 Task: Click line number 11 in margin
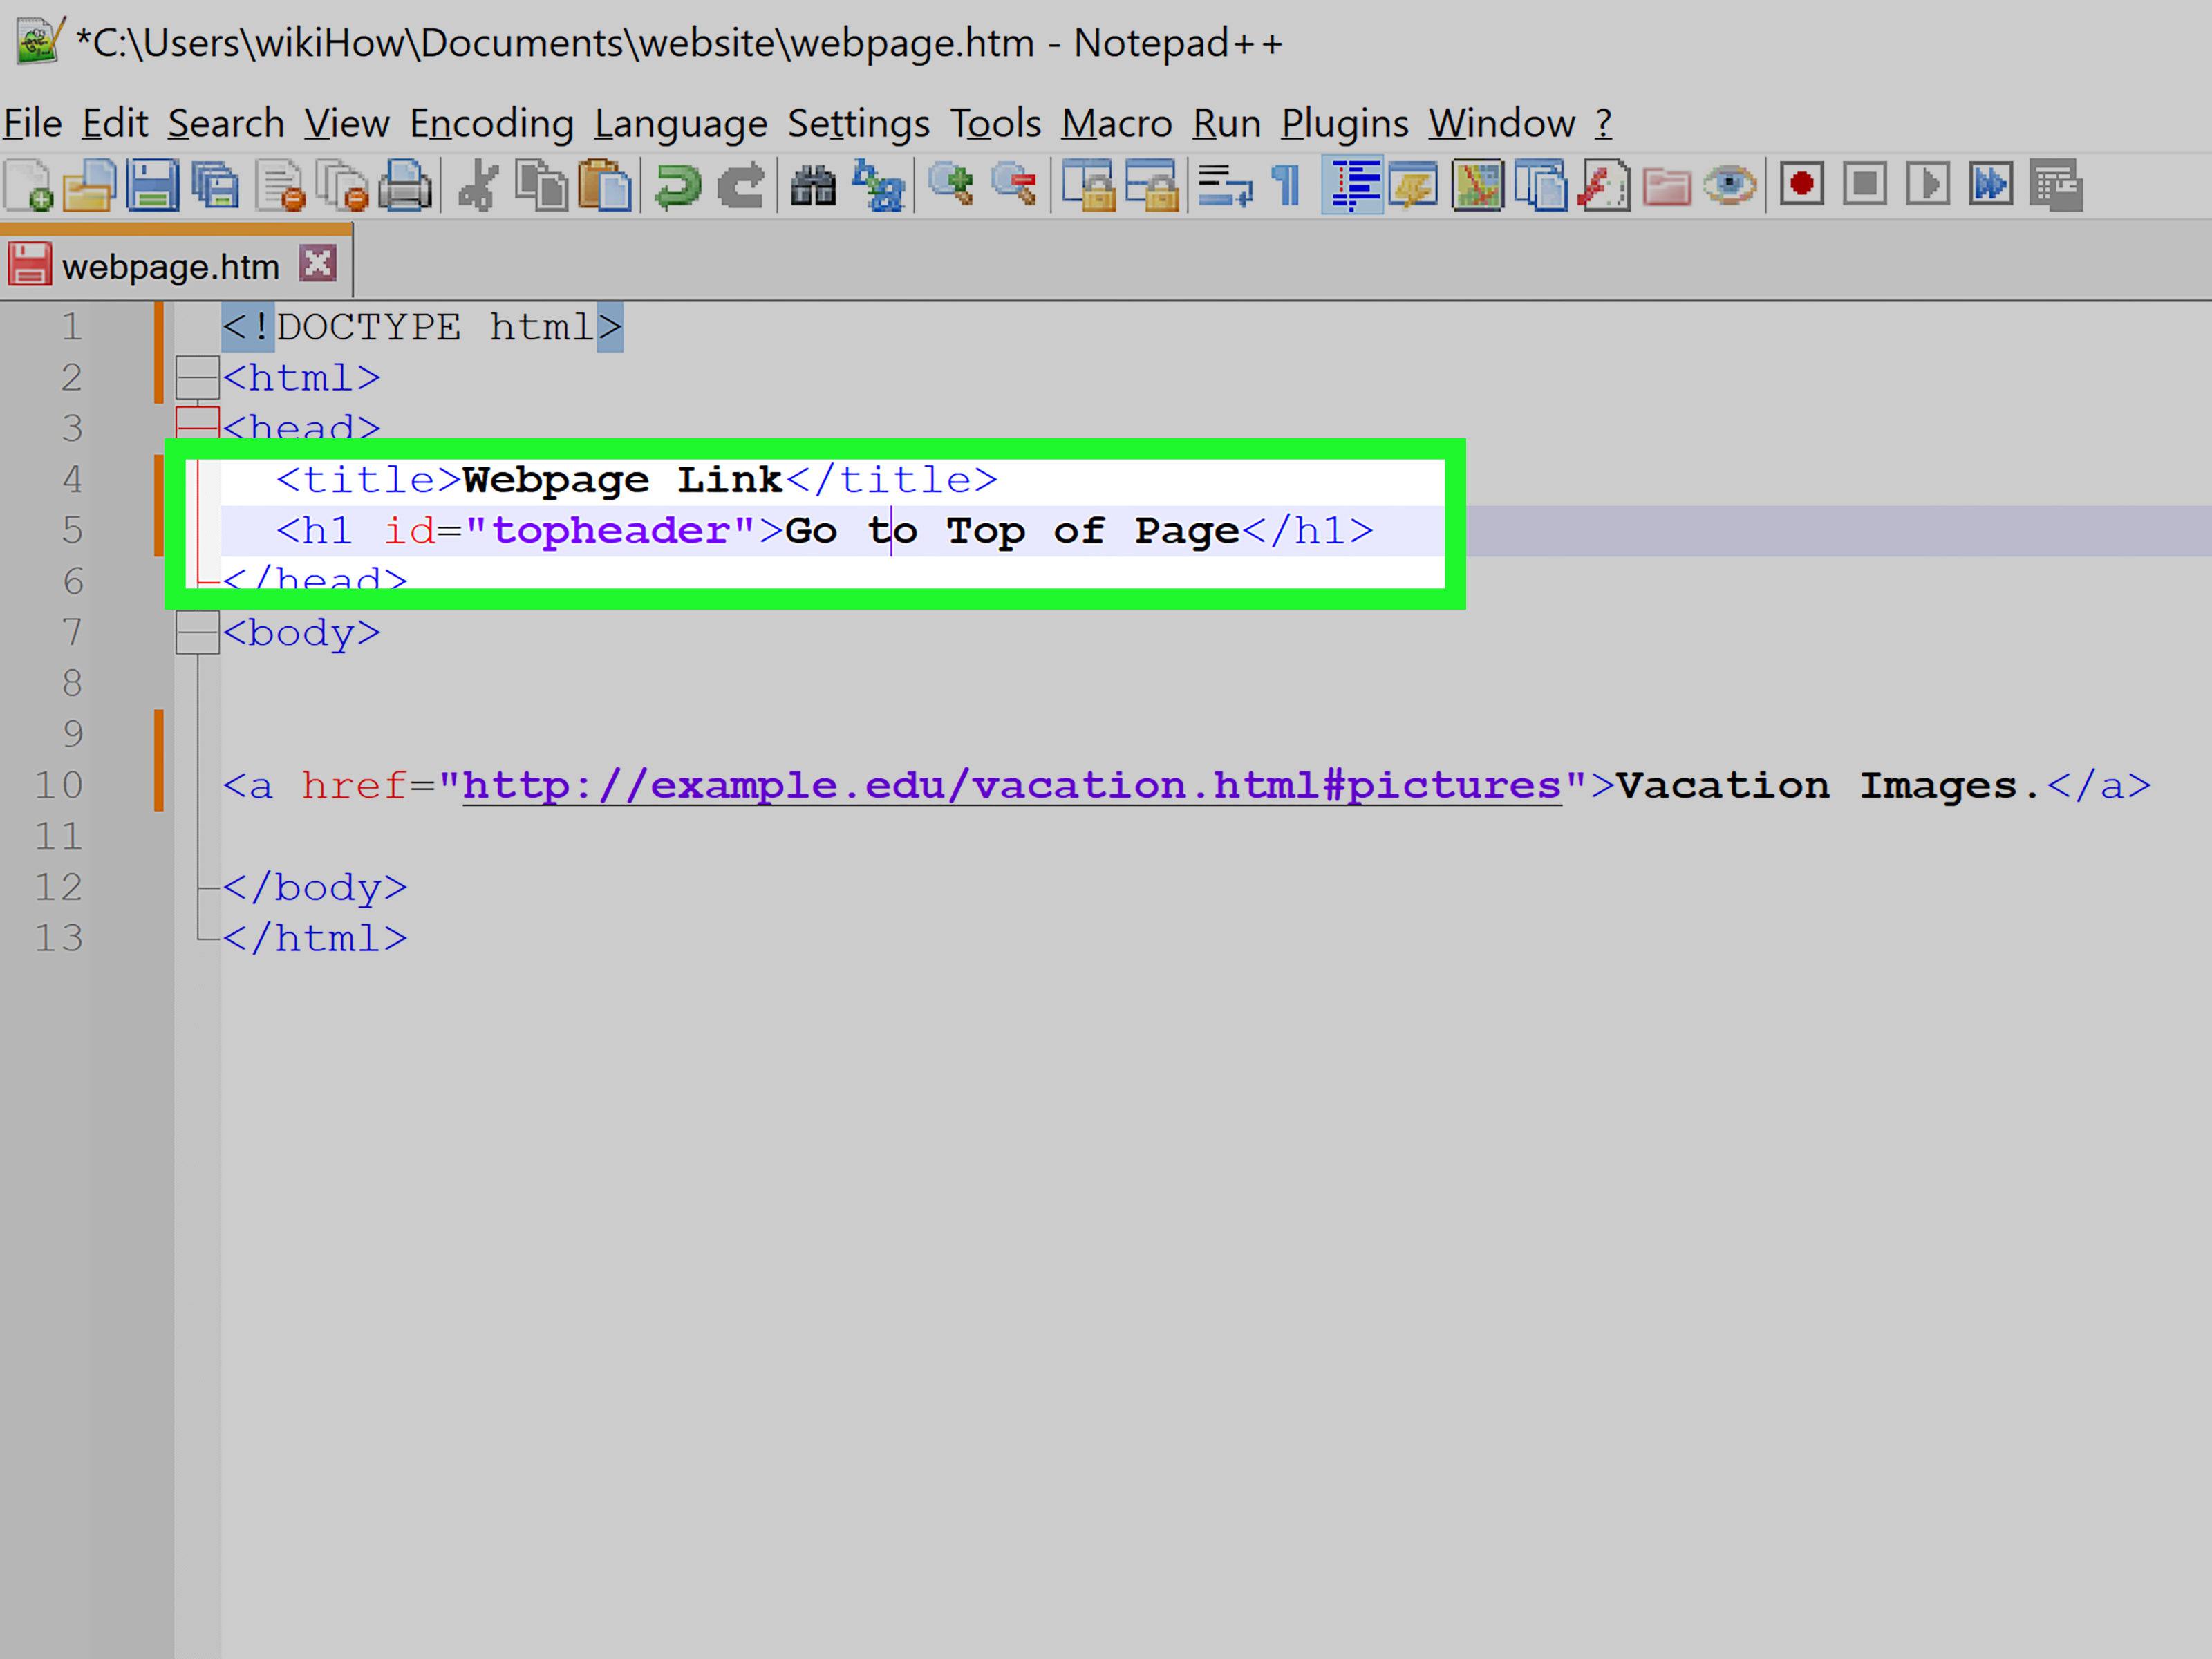58,836
